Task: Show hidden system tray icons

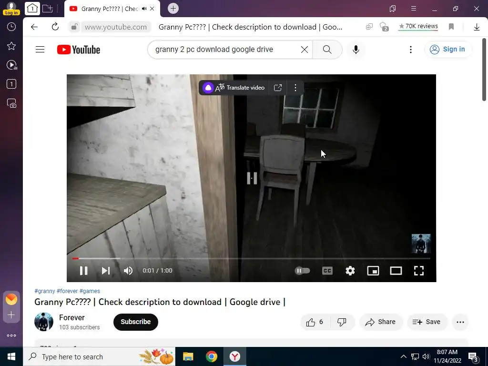Action: [403, 356]
